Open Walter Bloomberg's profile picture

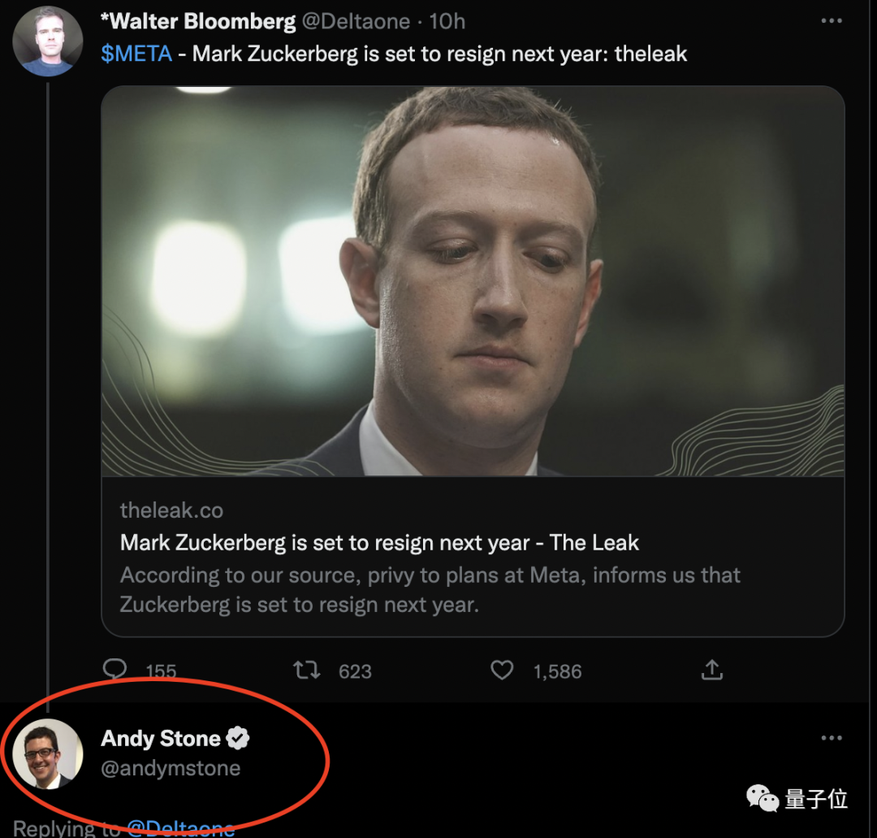coord(48,41)
